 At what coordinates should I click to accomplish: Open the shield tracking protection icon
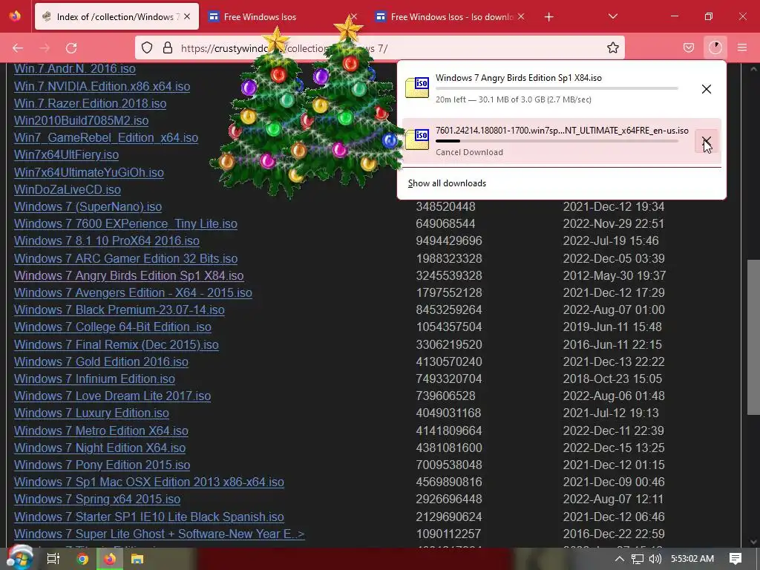click(x=147, y=47)
